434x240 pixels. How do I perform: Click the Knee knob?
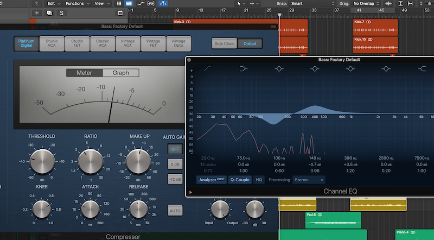click(42, 209)
